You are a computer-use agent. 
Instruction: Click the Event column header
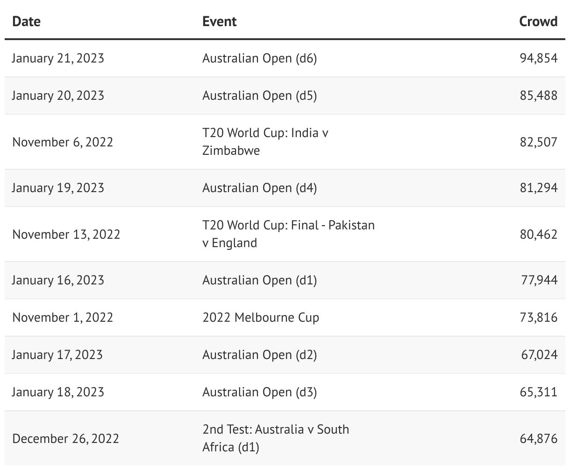click(219, 21)
